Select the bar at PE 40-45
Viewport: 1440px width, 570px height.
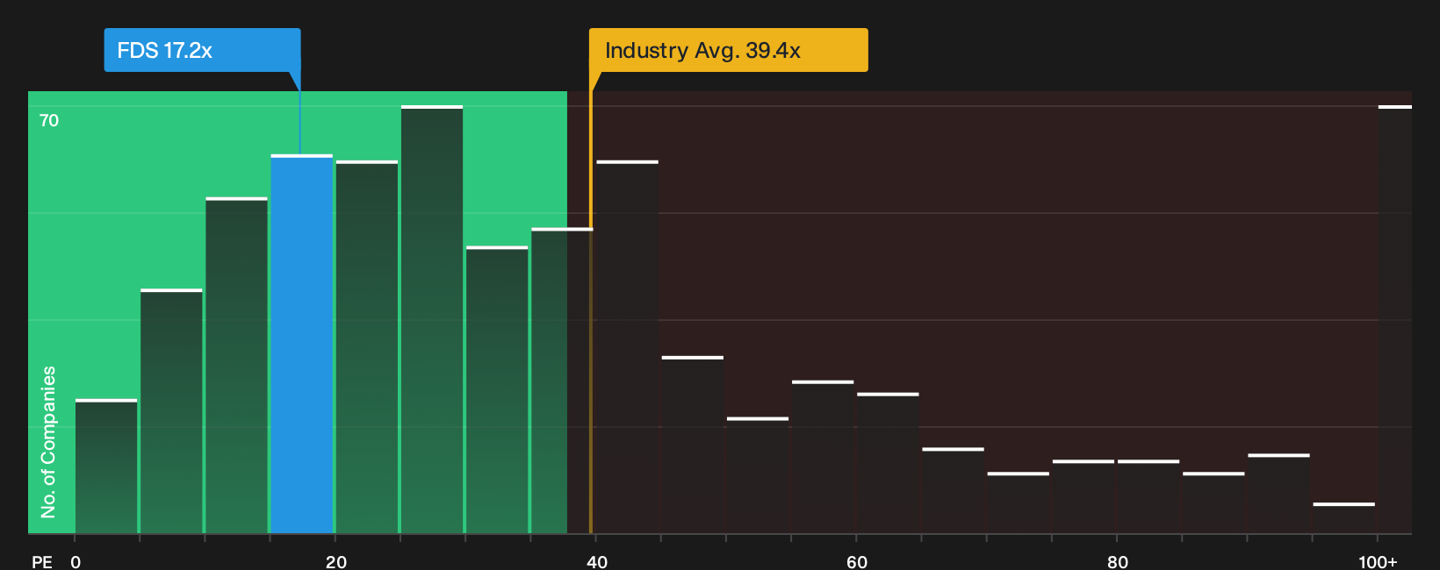[627, 347]
